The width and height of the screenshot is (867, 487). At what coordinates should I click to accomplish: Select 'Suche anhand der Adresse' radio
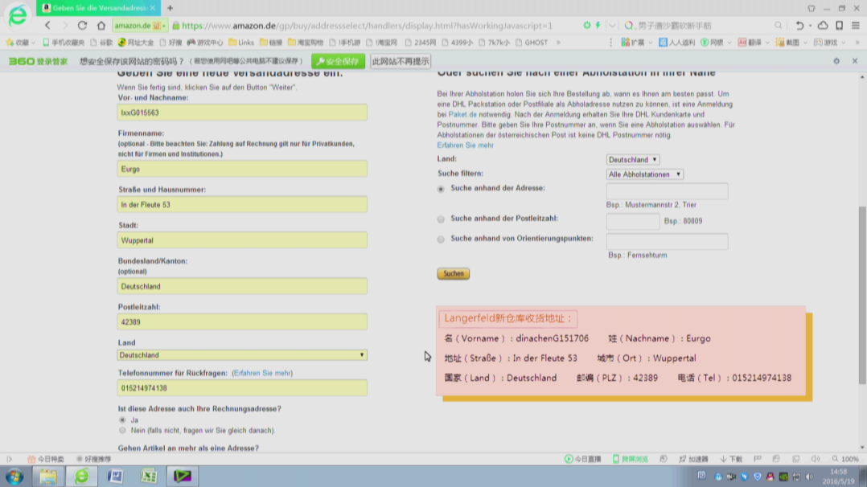pyautogui.click(x=441, y=189)
